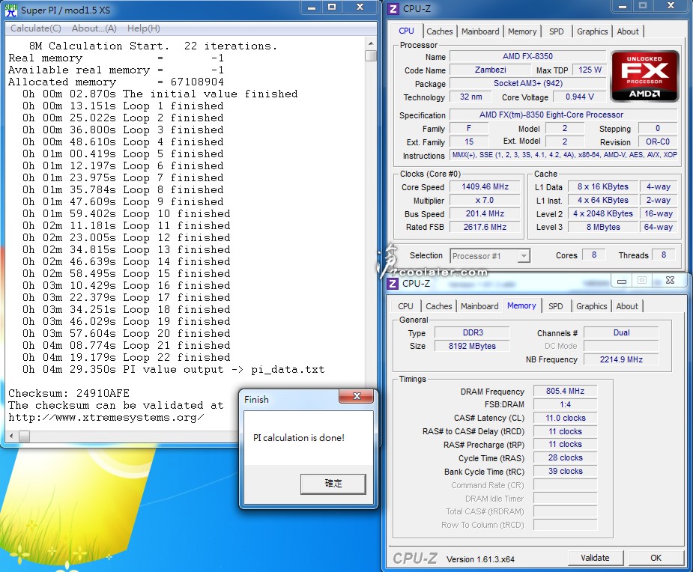Open About tab in top CPU-Z window
Viewport: 693px width, 572px height.
point(628,31)
